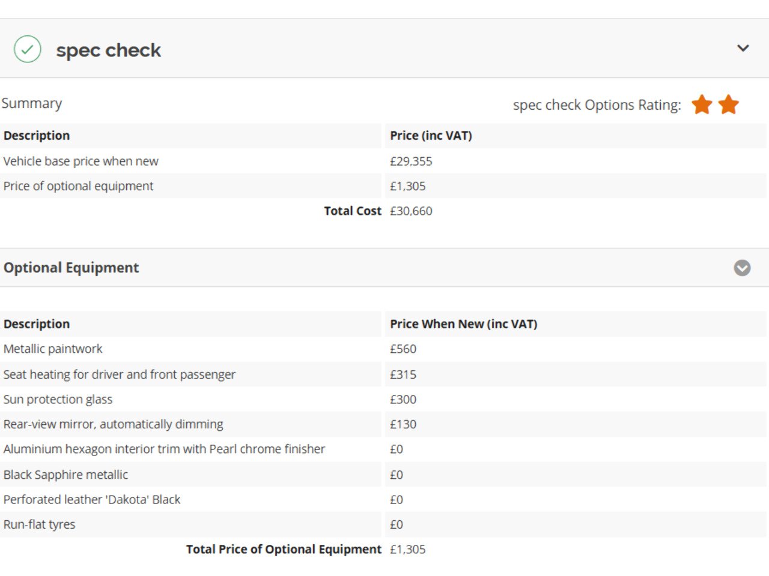Click the spec check heading
Image resolution: width=769 pixels, height=576 pixels.
(x=109, y=50)
